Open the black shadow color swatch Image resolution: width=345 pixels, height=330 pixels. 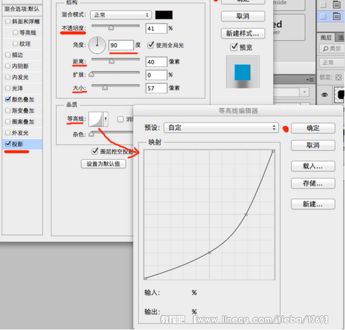(164, 15)
